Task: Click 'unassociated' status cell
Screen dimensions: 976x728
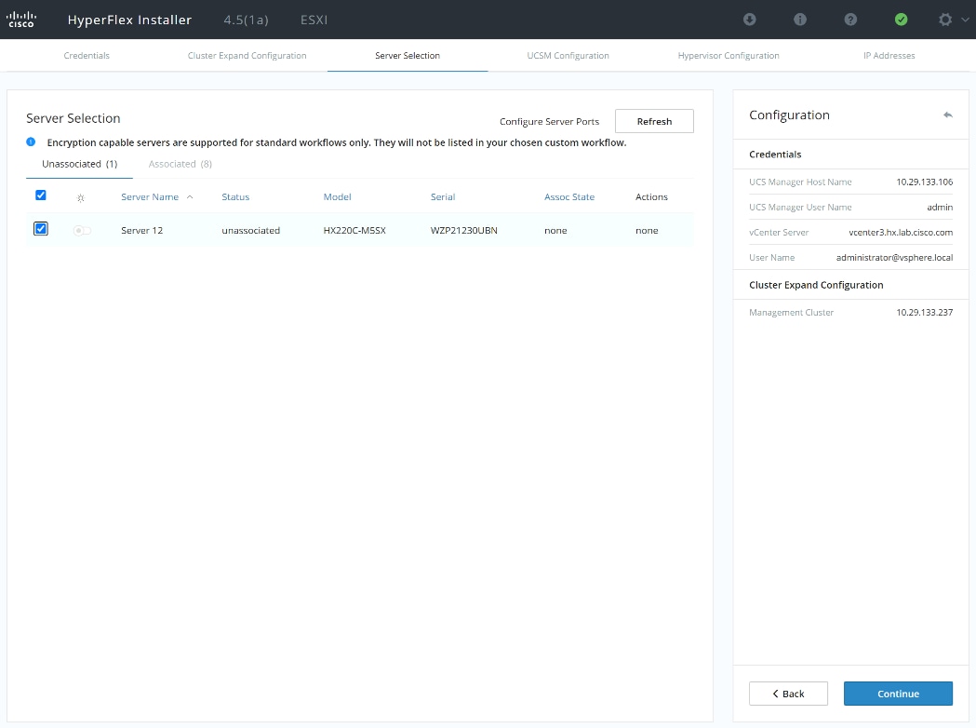Action: 251,231
